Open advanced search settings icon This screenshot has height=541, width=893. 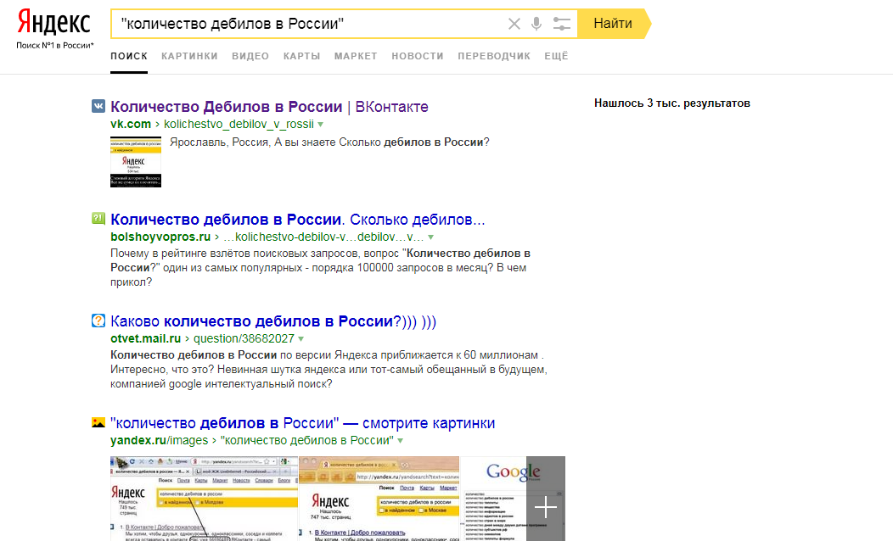[x=562, y=24]
